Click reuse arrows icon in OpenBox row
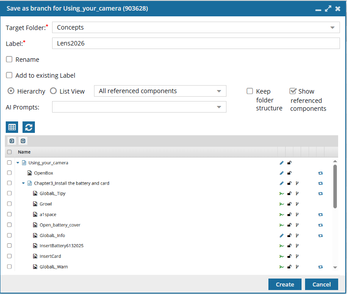This screenshot has height=294, width=347. [x=321, y=173]
